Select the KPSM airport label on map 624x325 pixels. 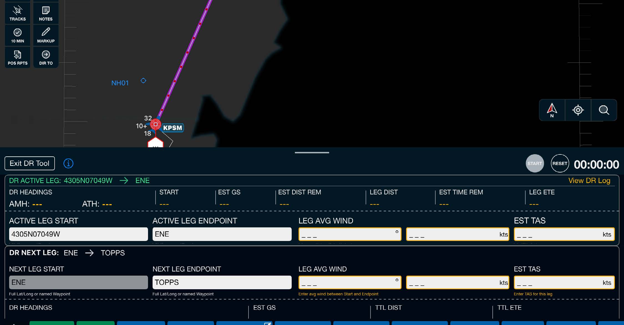click(173, 128)
